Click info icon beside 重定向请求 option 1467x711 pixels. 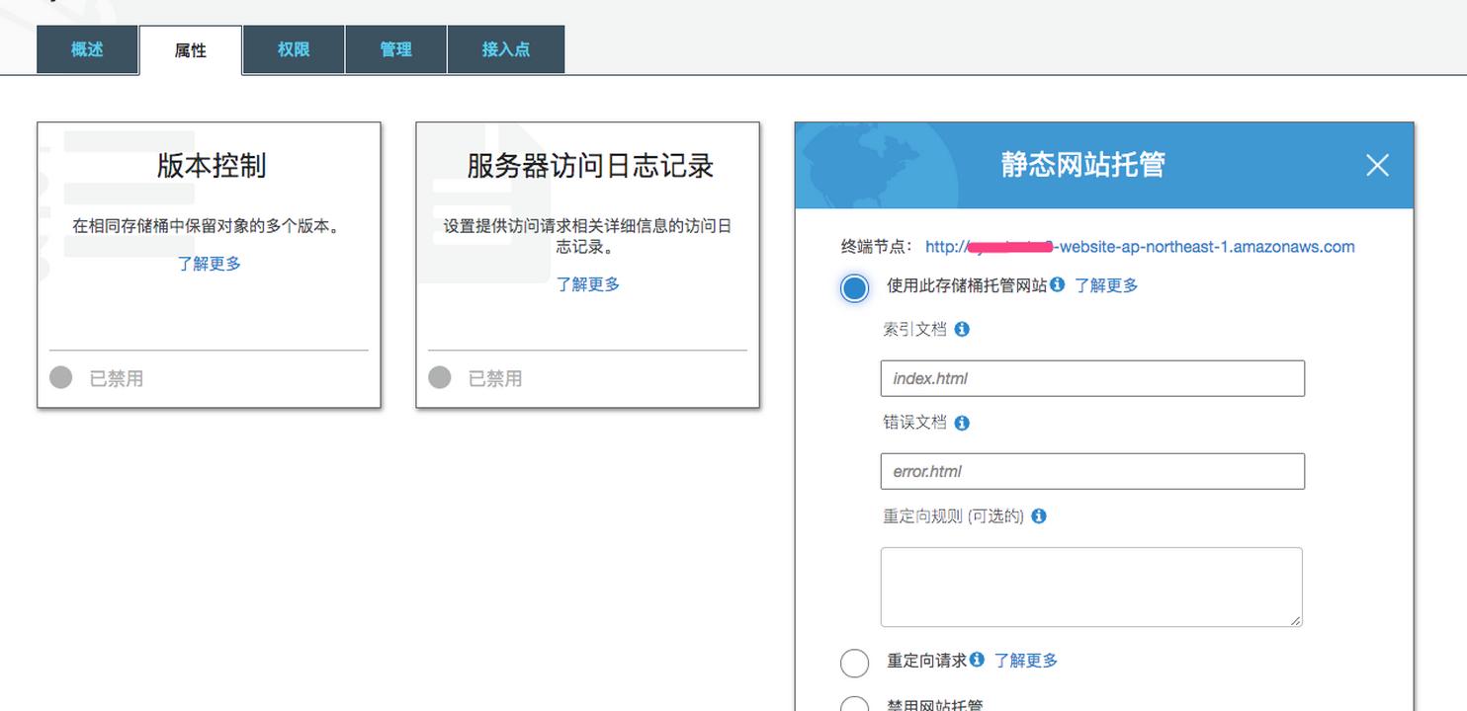point(977,660)
